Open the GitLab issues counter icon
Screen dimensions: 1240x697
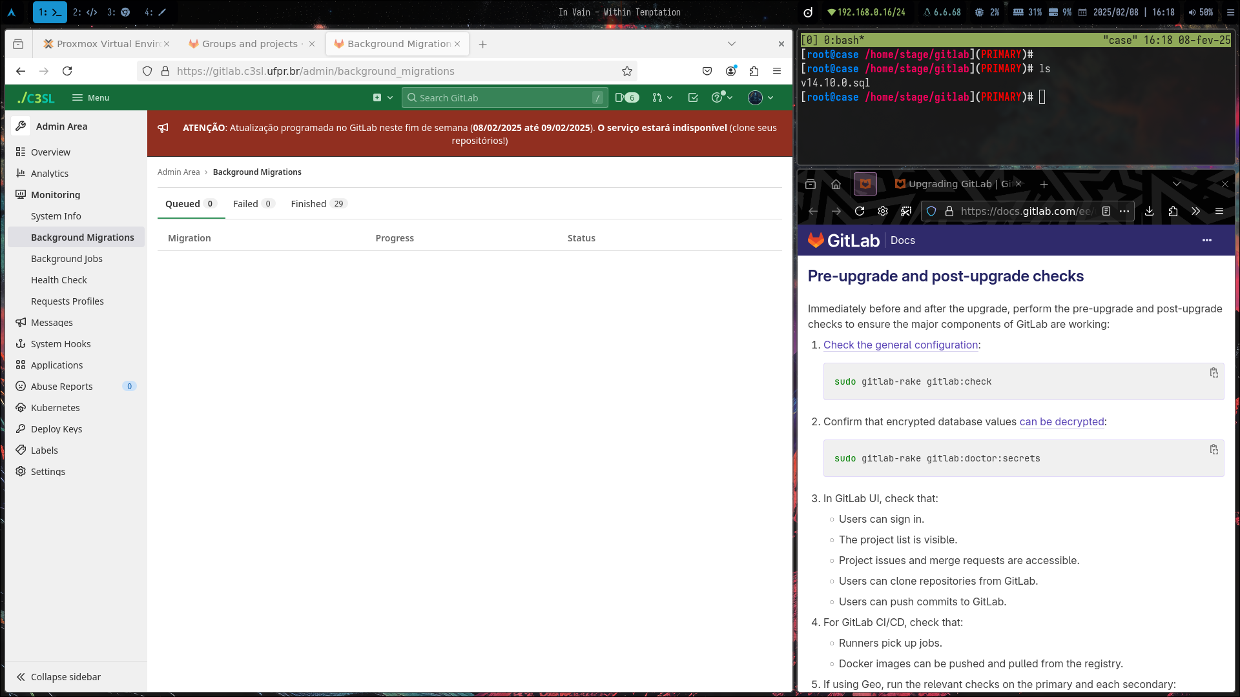(626, 97)
